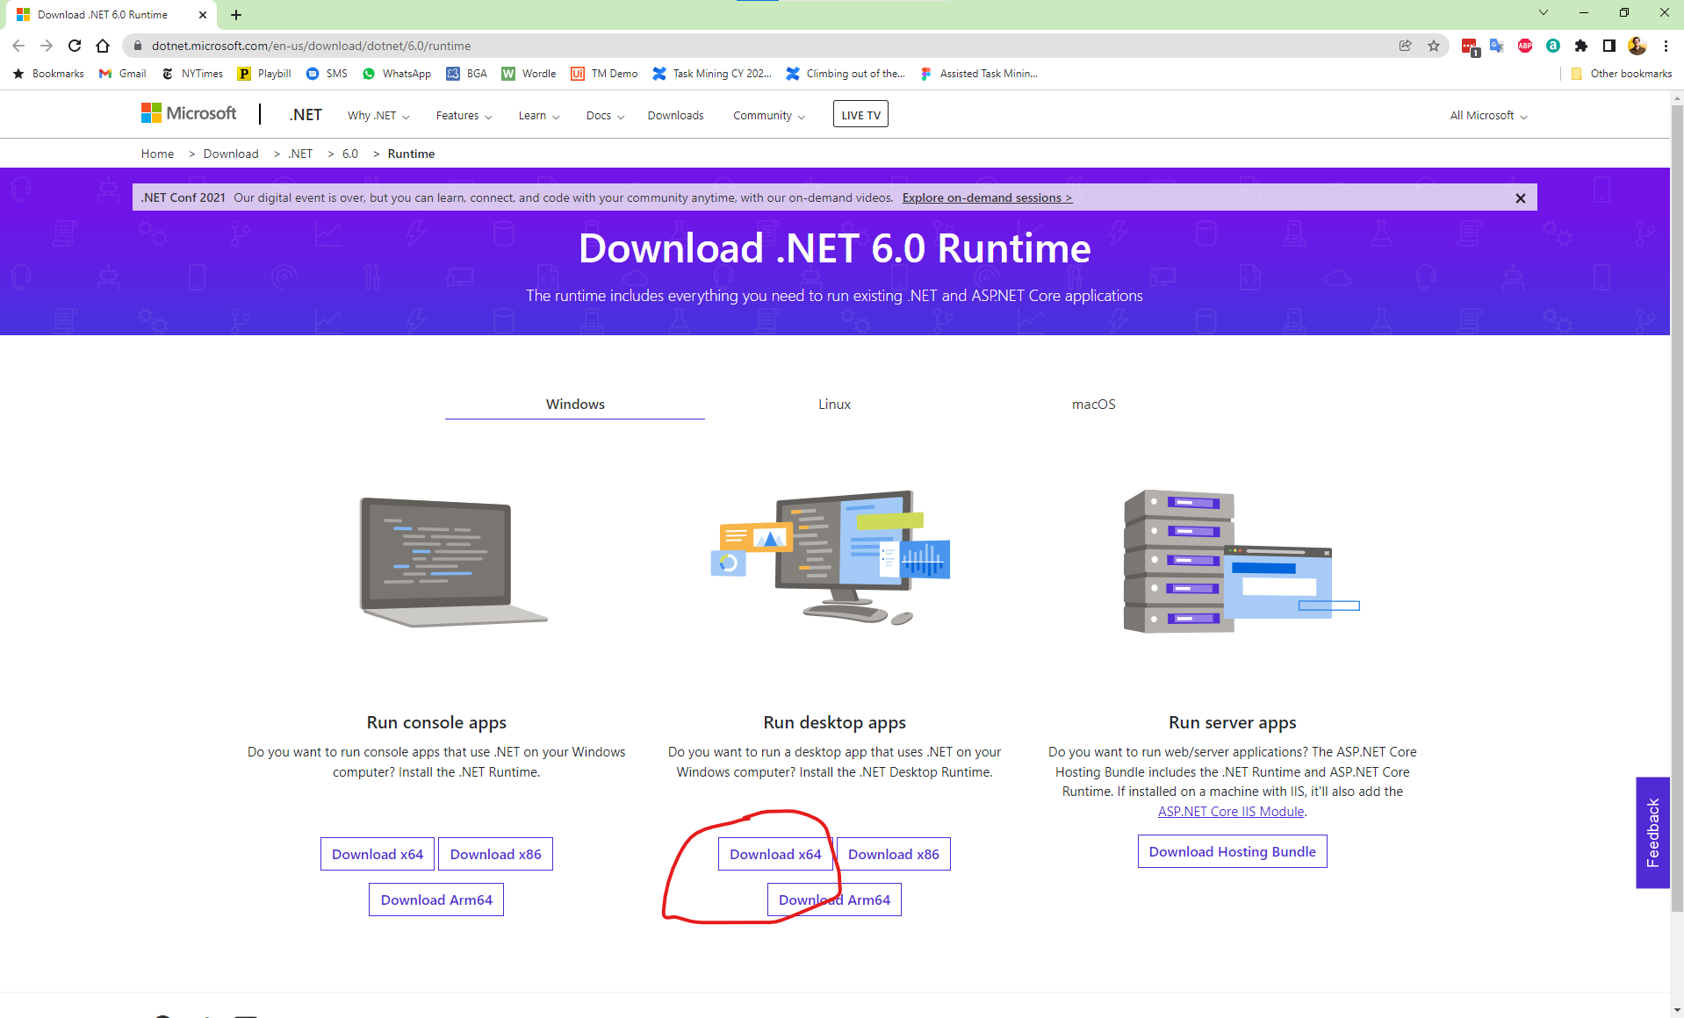Switch to the Windows platform tab

[574, 404]
